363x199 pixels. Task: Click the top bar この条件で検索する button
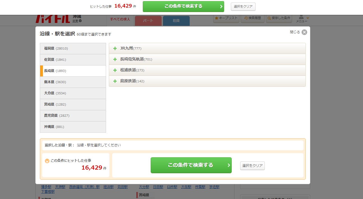183,6
